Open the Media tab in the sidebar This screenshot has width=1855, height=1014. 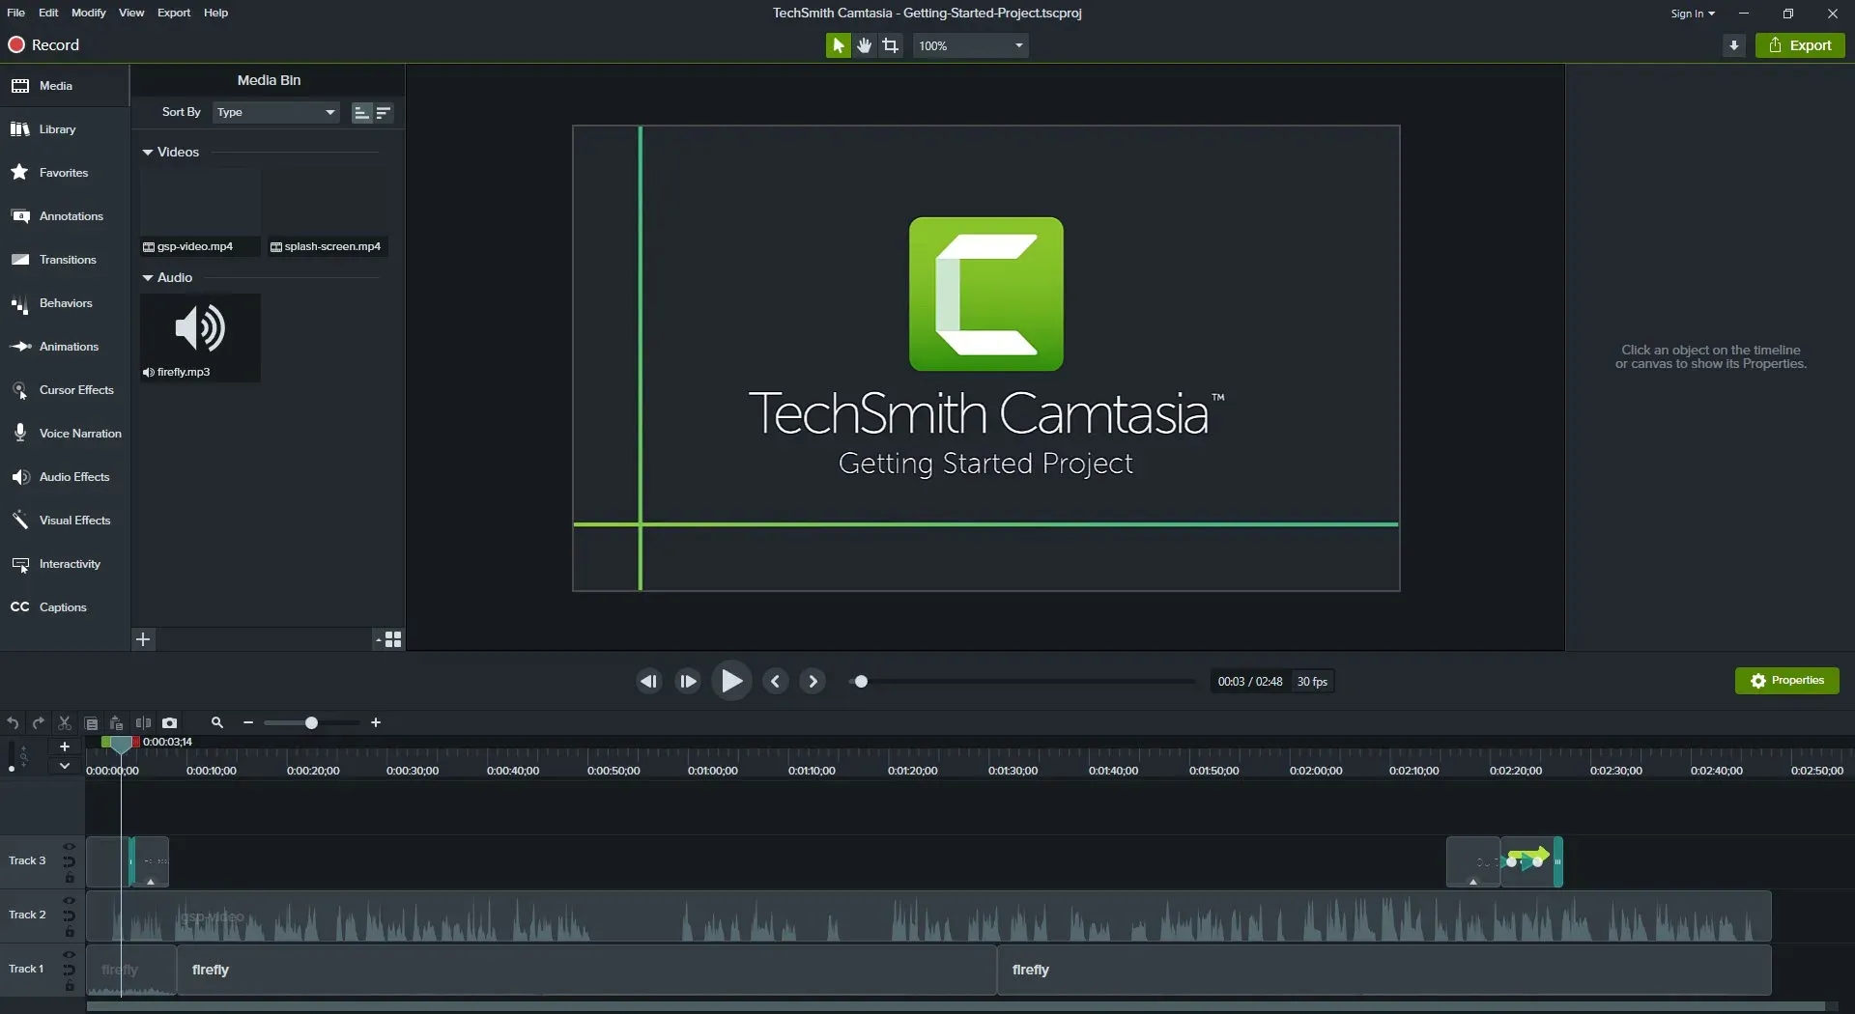64,86
